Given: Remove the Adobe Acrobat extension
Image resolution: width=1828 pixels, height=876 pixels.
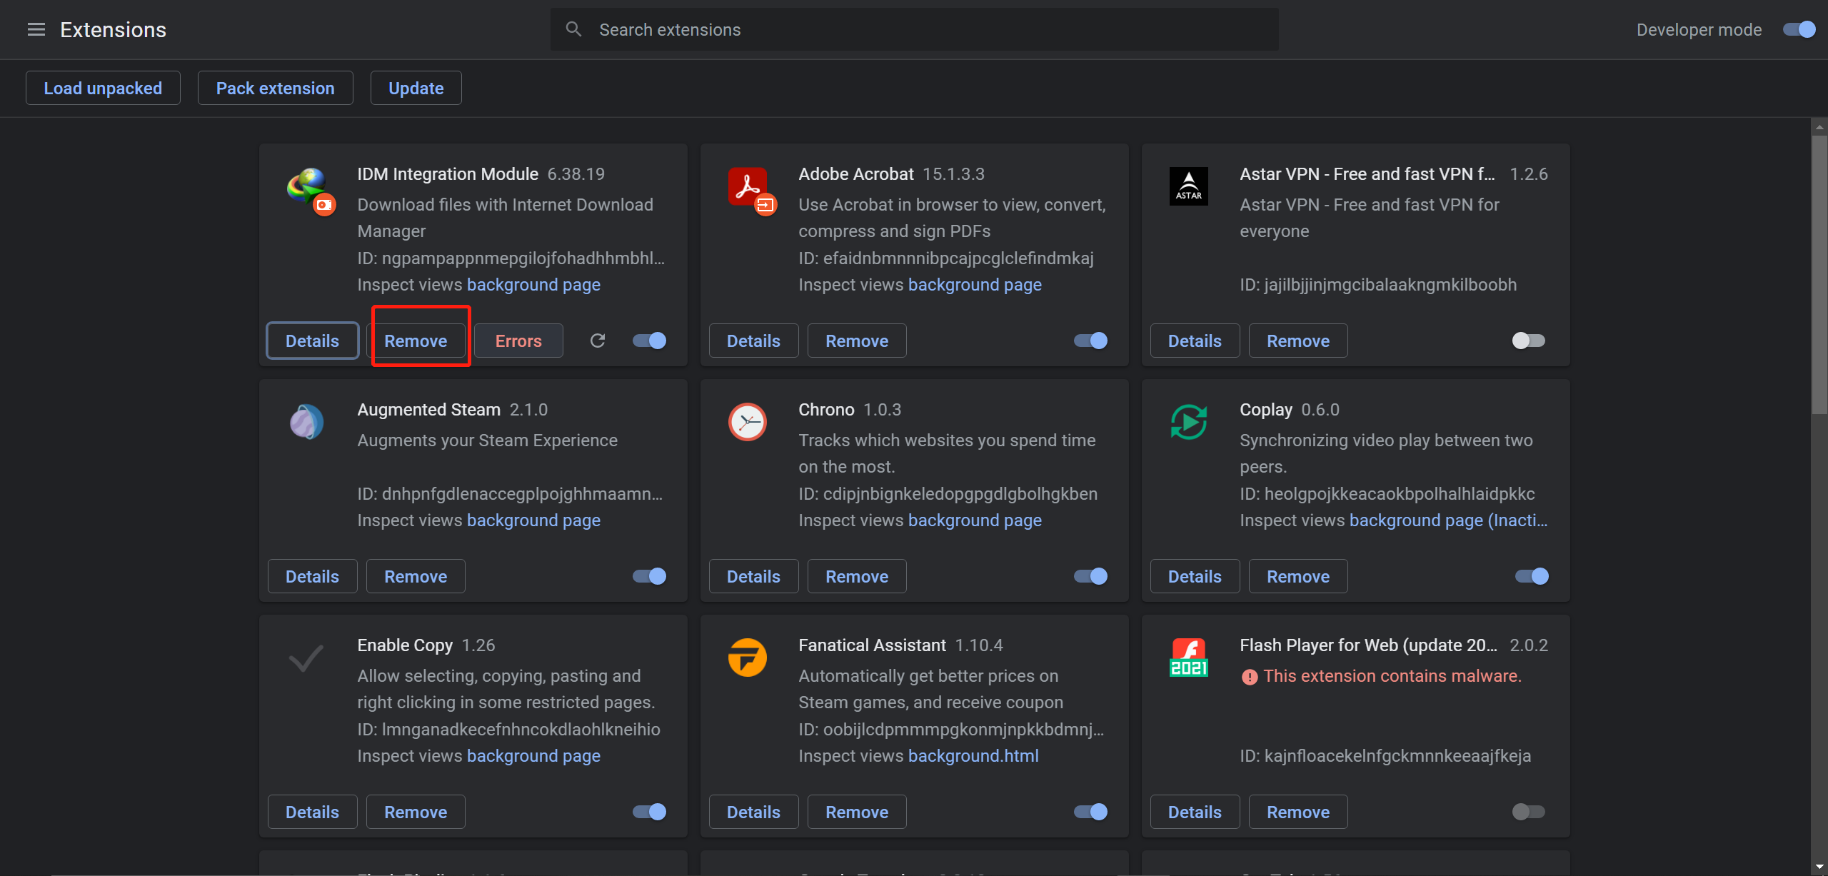Looking at the screenshot, I should pyautogui.click(x=857, y=341).
